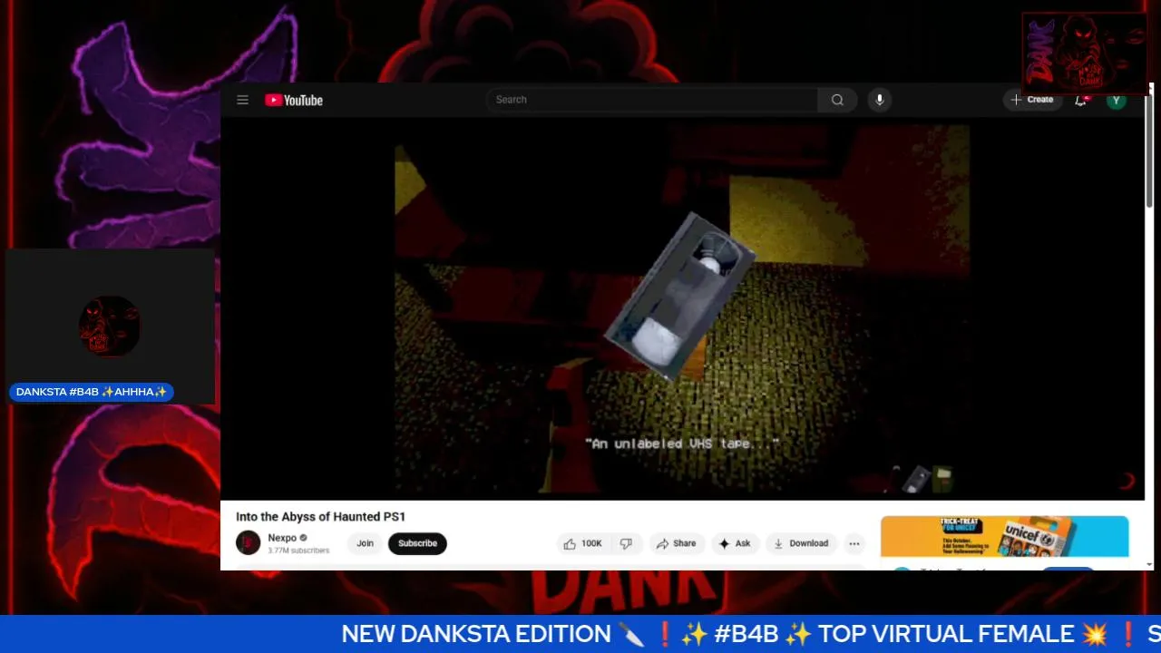Click the browser page vertical scrollbar
Screen dimensions: 1161x653
pos(1150,150)
